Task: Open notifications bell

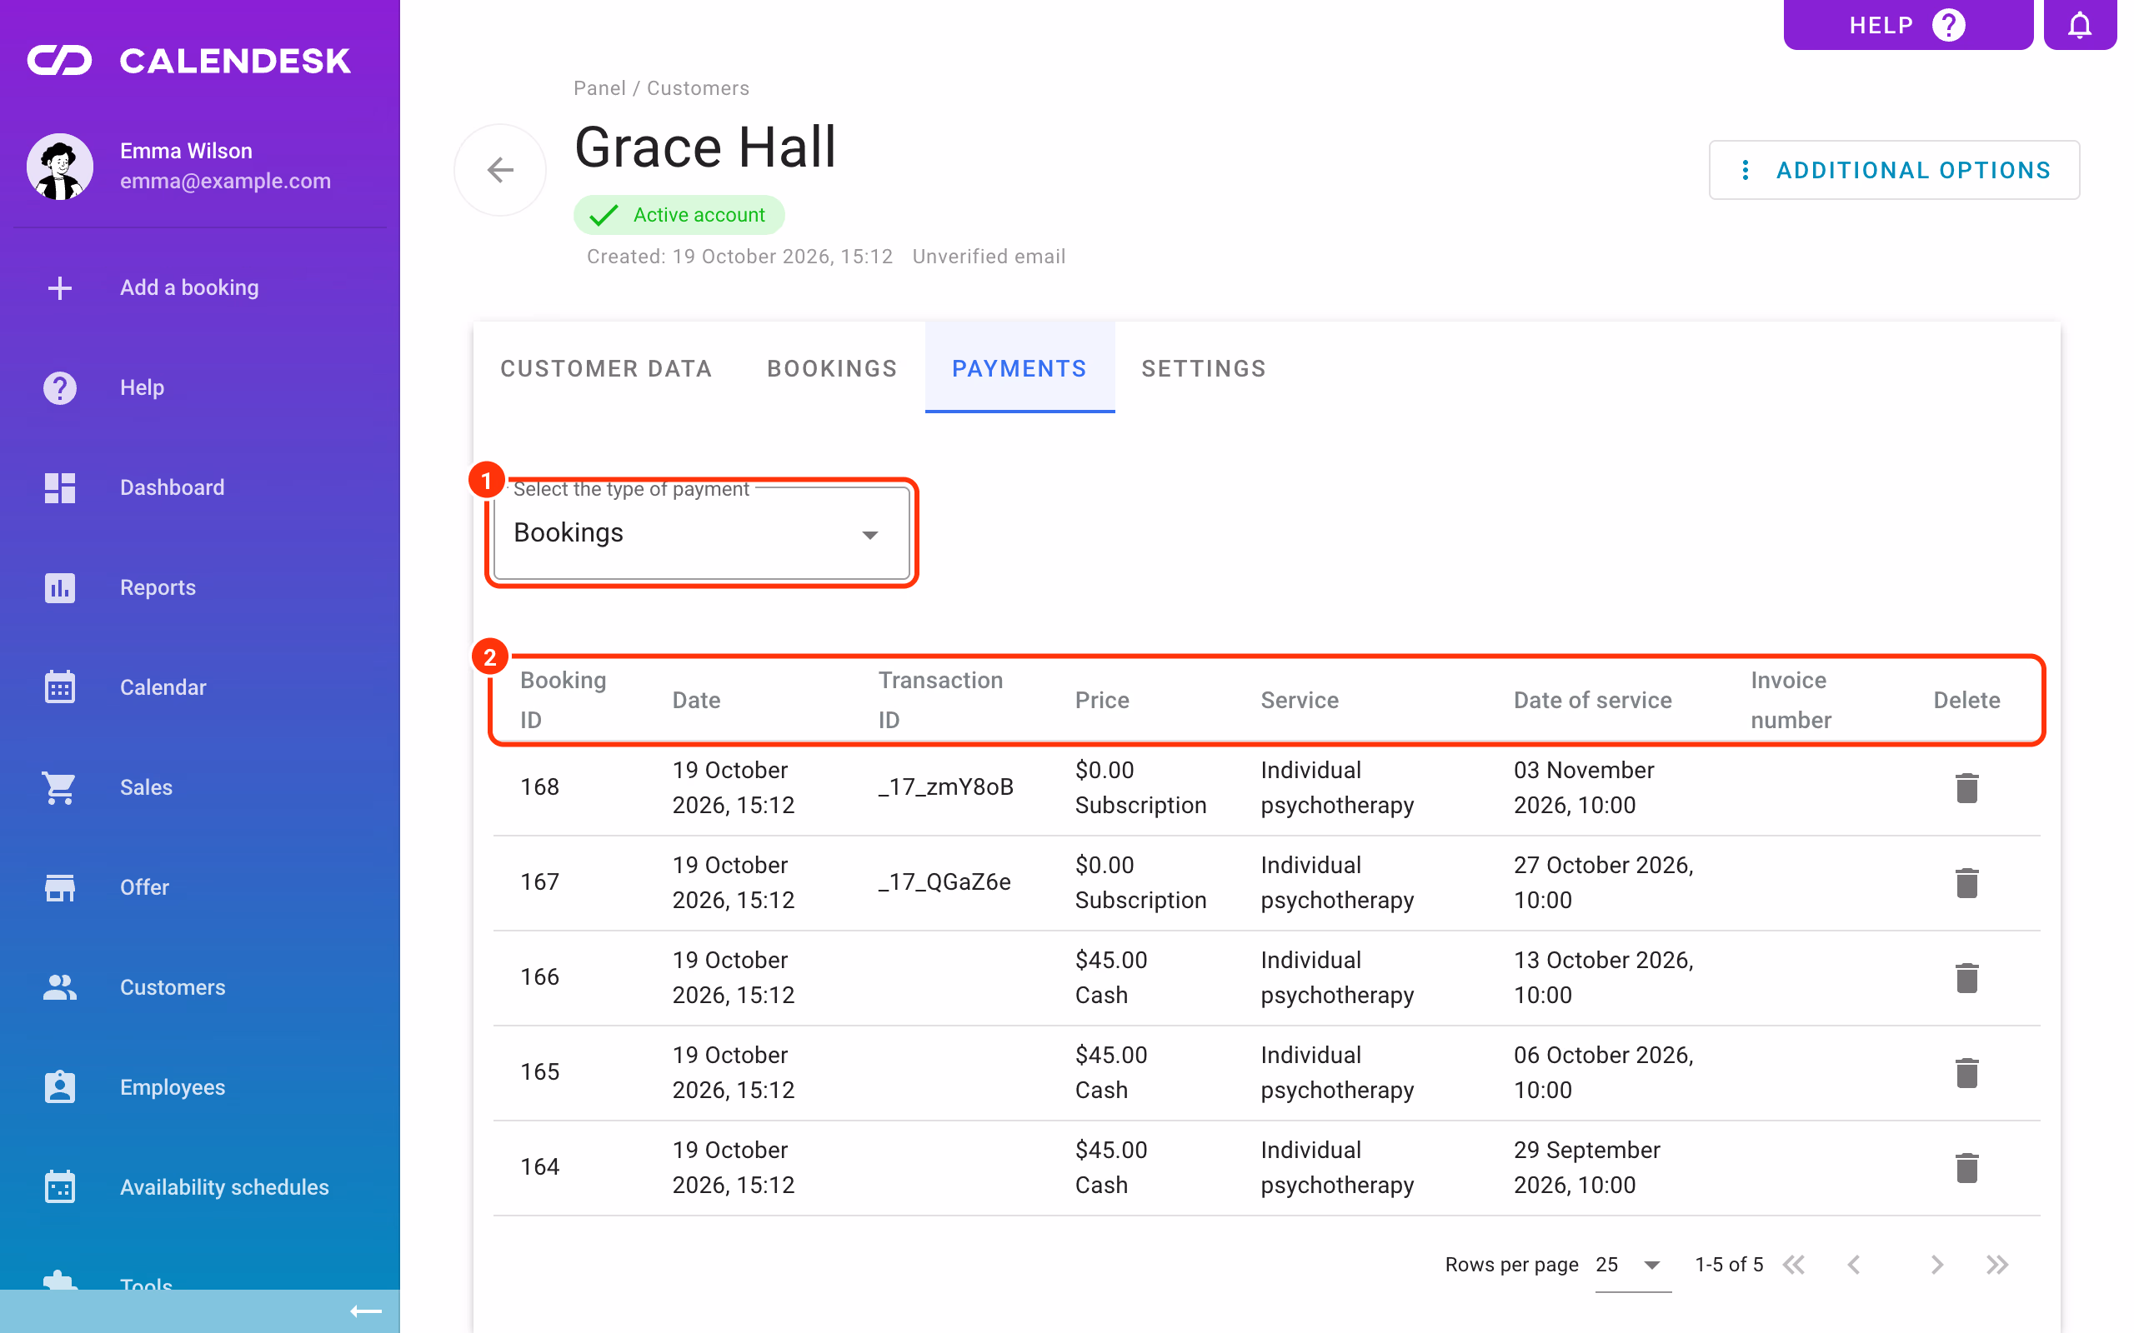Action: [x=2079, y=25]
